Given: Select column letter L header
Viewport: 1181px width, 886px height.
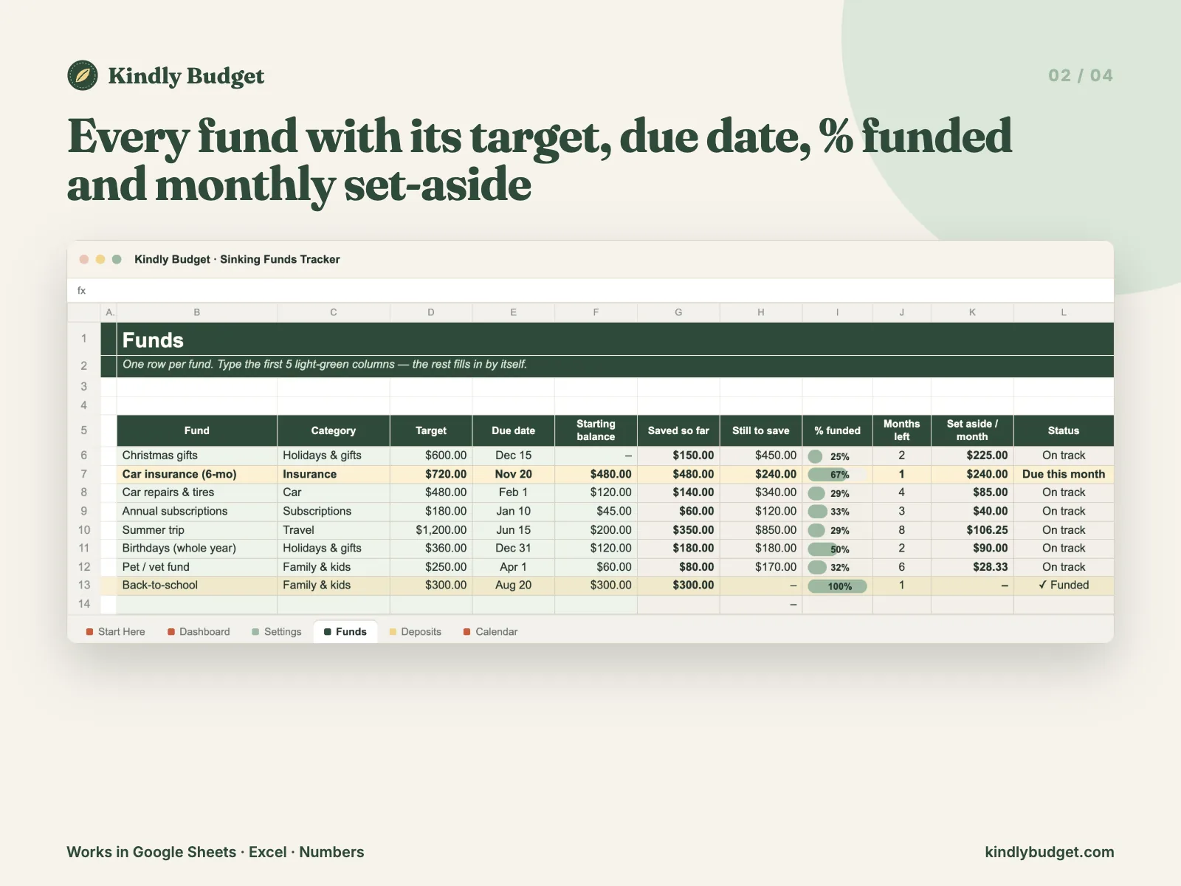Looking at the screenshot, I should click(x=1064, y=312).
